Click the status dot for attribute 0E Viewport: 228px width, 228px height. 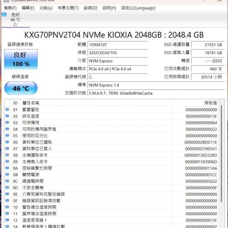click(7, 194)
